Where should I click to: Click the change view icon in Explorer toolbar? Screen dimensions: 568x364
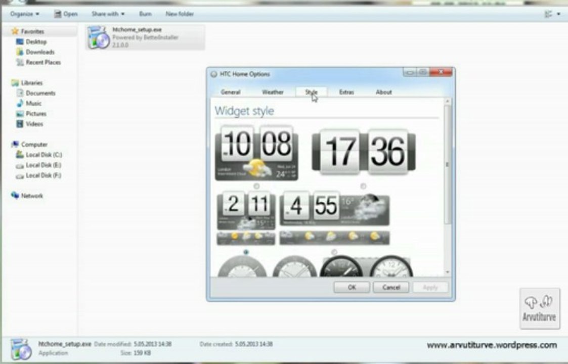[x=548, y=14]
